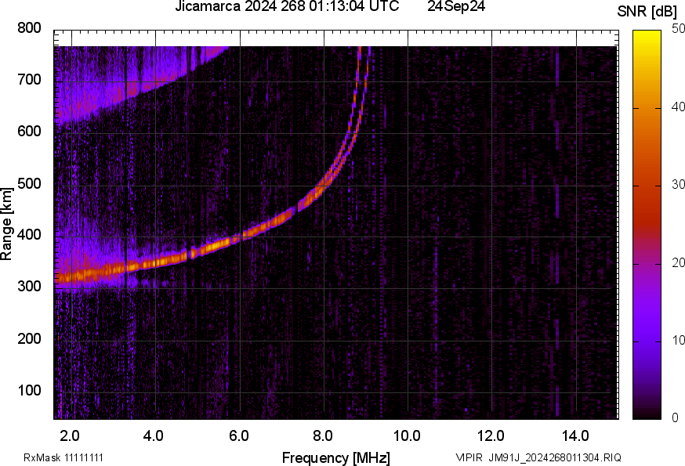Click the frequency tick label '2.0'
The height and width of the screenshot is (466, 685).
tap(69, 436)
